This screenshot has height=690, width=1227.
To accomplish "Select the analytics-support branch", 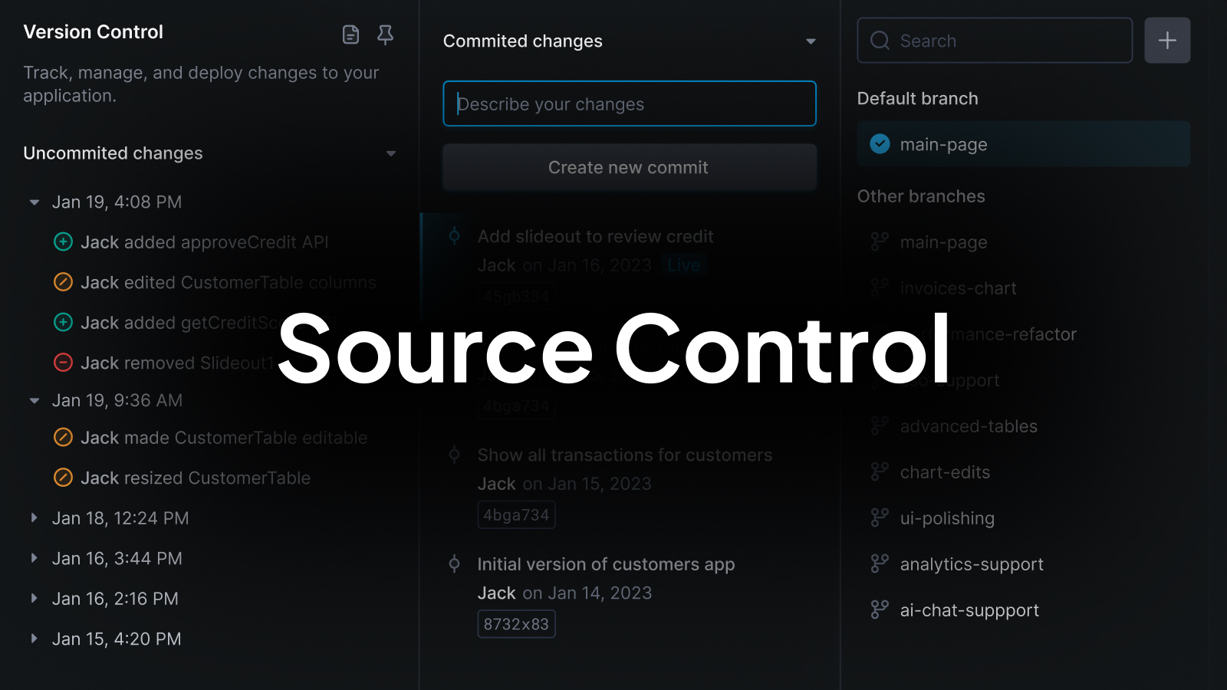I will (971, 564).
